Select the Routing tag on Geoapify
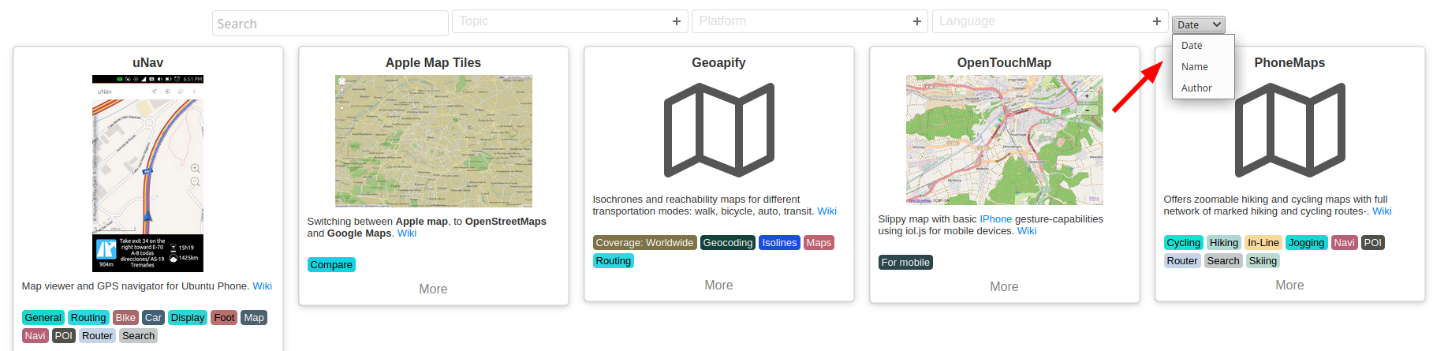The image size is (1433, 351). pyautogui.click(x=613, y=261)
